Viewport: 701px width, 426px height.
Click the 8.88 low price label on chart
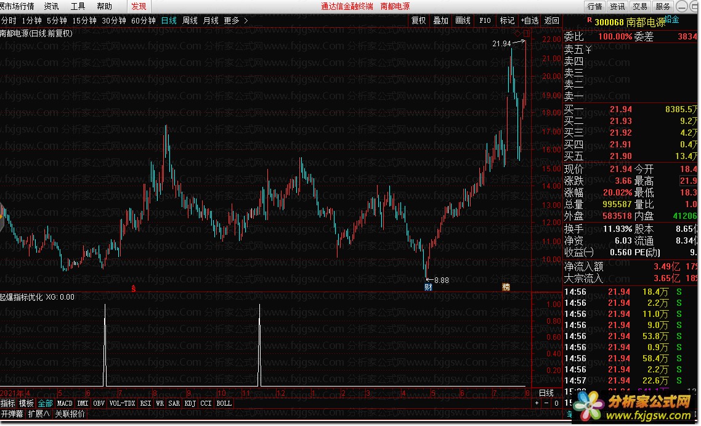tap(441, 281)
